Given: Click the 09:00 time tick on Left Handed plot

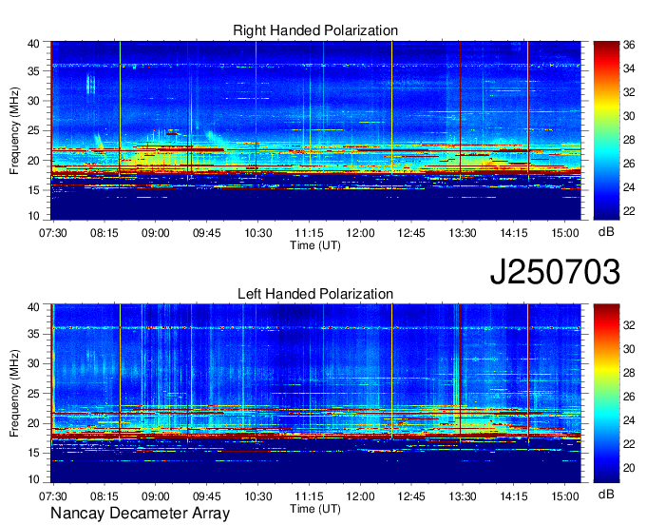Looking at the screenshot, I should coord(155,496).
